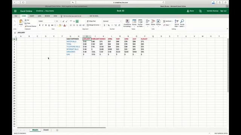Cut the selected cell contents
Screen dimensions: 241x135
pyautogui.click(x=27, y=20)
